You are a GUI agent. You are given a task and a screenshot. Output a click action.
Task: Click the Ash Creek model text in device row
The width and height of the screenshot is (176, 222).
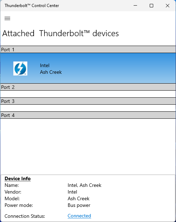[51, 72]
